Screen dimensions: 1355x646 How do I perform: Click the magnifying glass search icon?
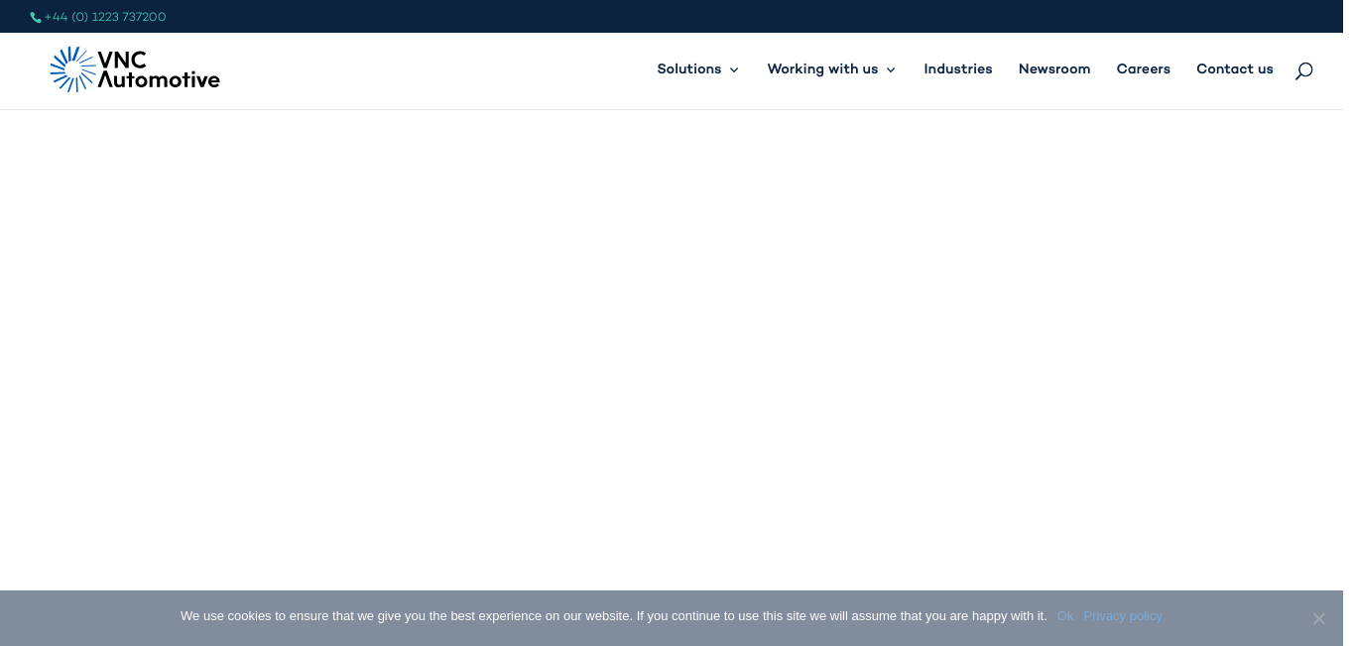tap(1303, 70)
